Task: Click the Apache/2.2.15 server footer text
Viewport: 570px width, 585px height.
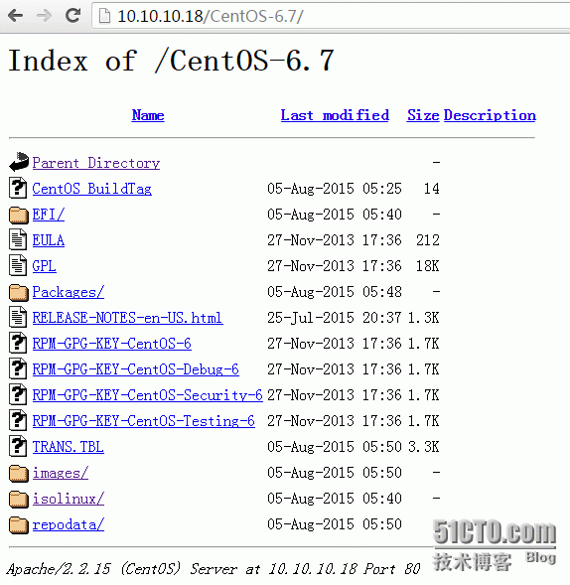Action: coord(213,569)
